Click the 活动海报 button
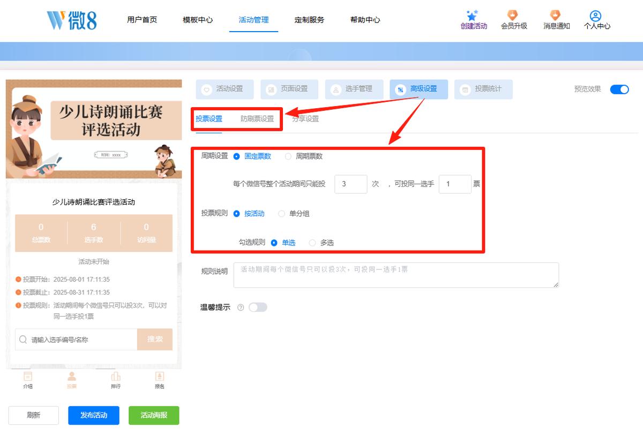Screen dimensions: 643x444 [154, 415]
